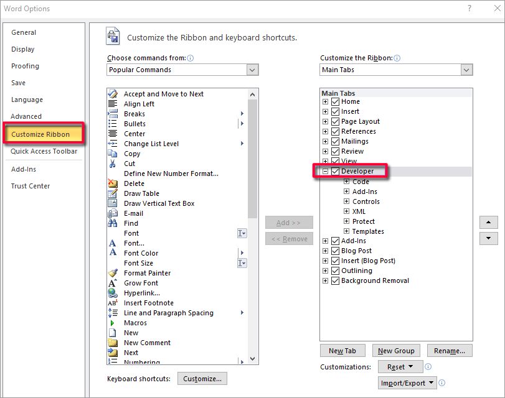This screenshot has height=398, width=505.
Task: Select the Advanced category
Action: (26, 116)
